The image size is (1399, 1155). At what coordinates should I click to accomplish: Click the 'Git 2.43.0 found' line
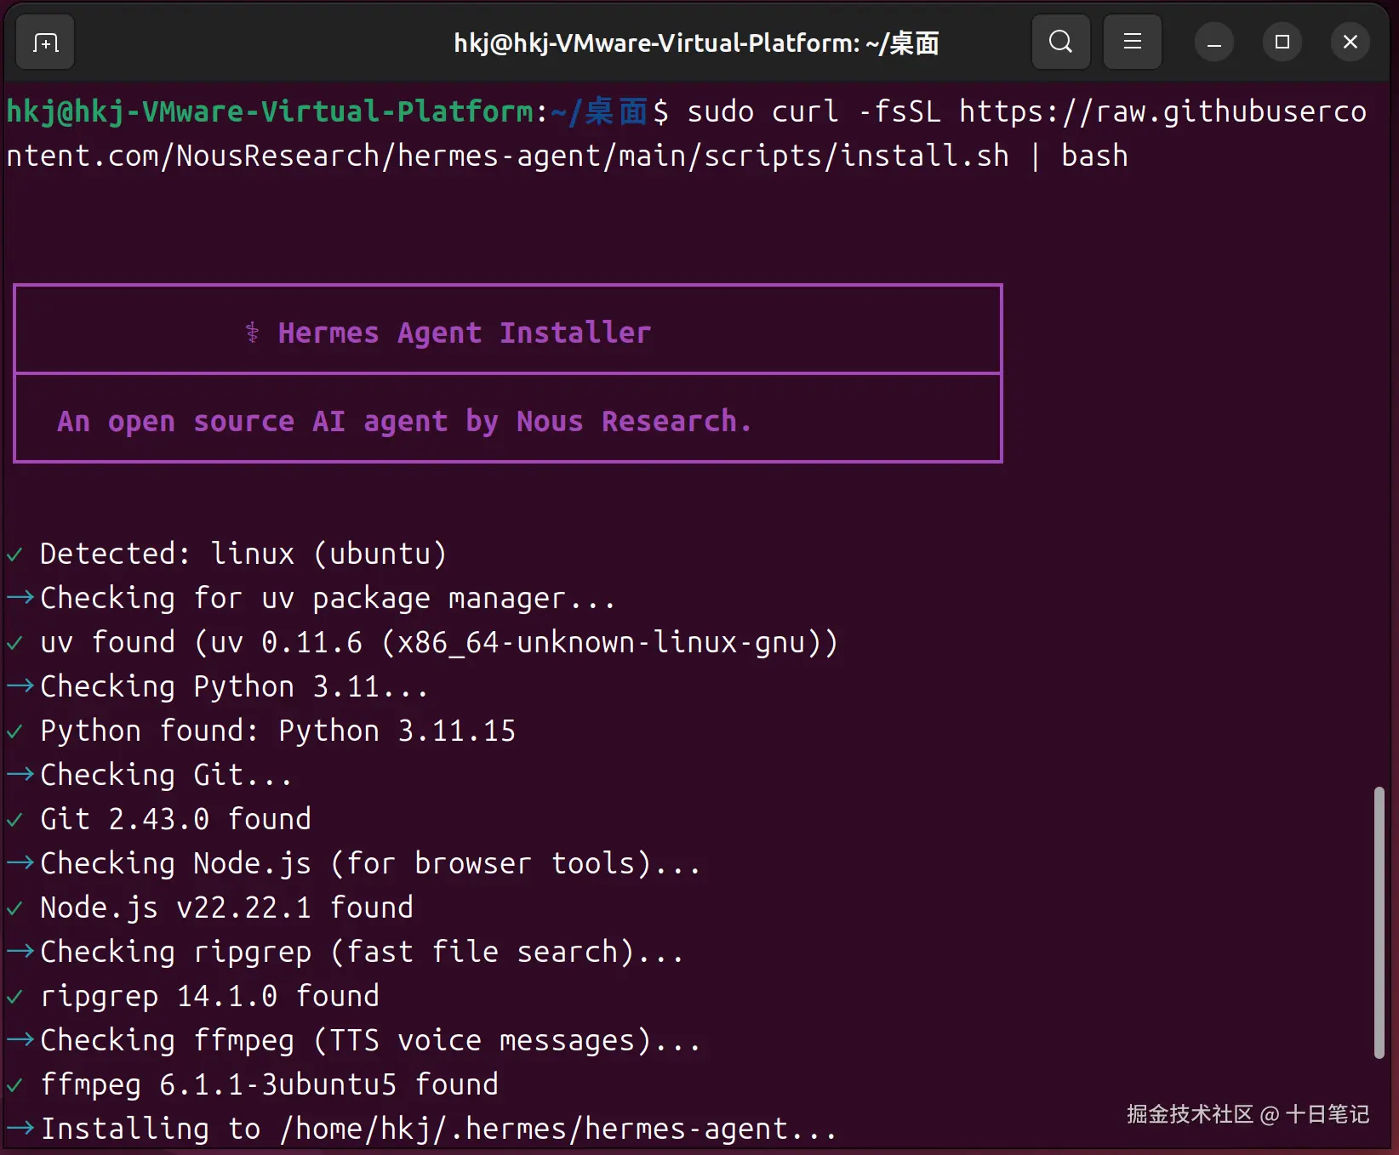click(x=175, y=819)
